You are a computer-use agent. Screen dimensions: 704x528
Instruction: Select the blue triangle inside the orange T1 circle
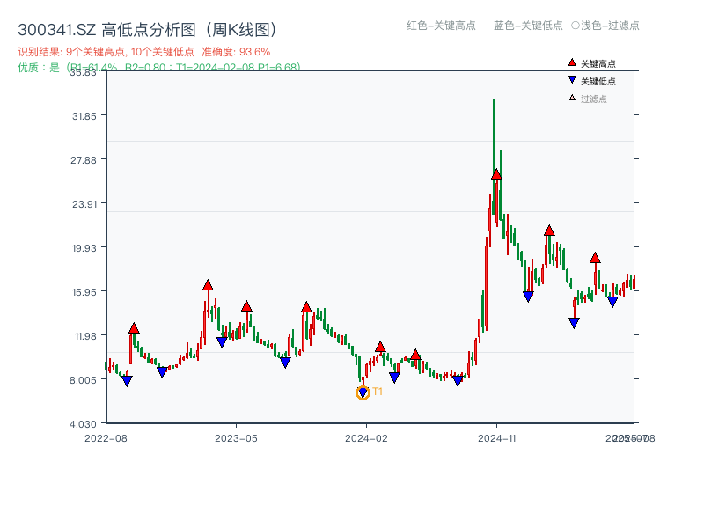click(362, 390)
